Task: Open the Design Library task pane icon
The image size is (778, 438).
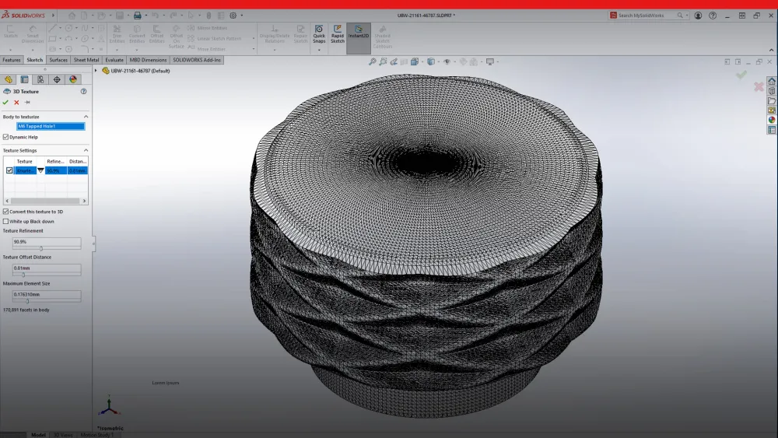Action: point(772,91)
